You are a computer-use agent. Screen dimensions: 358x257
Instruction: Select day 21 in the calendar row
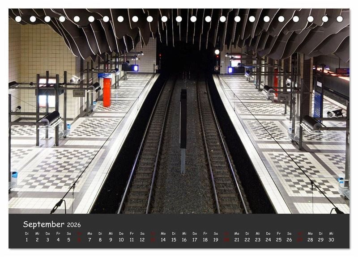[237, 240]
